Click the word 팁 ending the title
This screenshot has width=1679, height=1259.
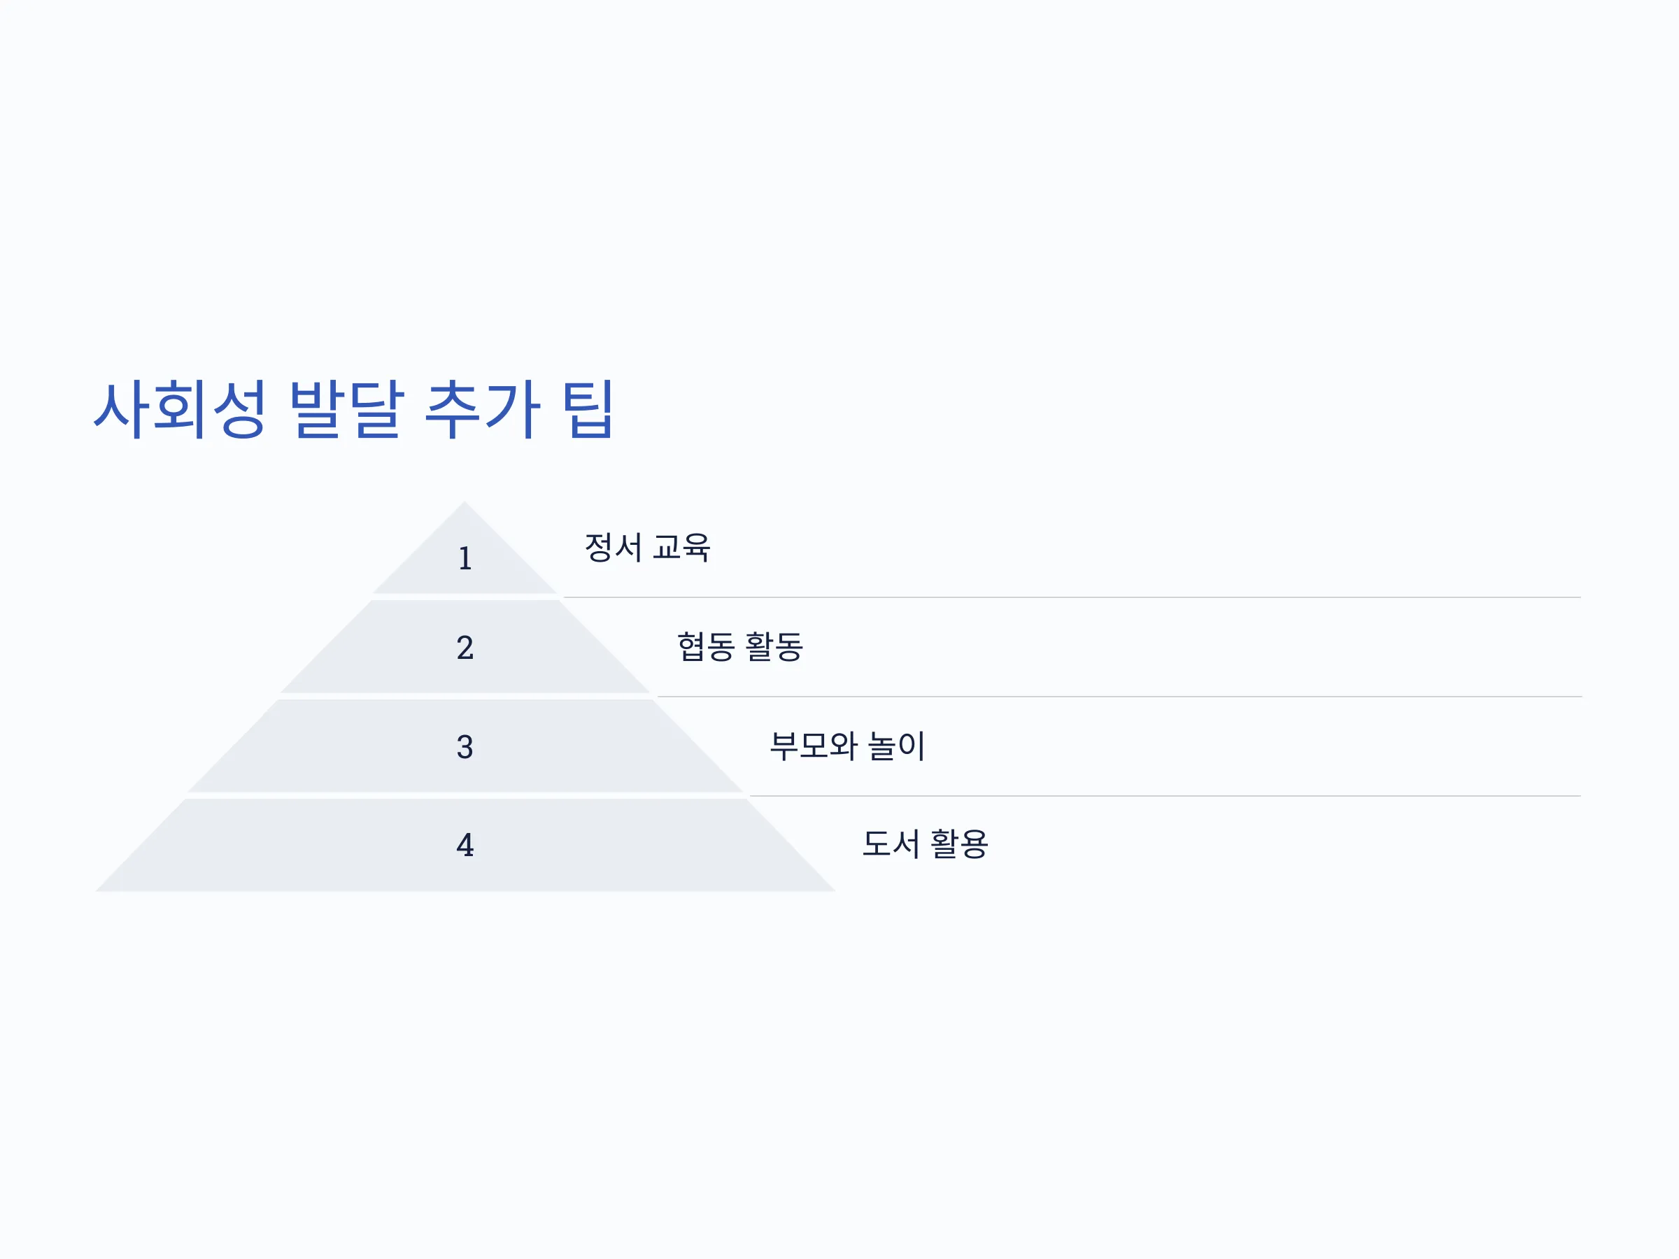588,409
